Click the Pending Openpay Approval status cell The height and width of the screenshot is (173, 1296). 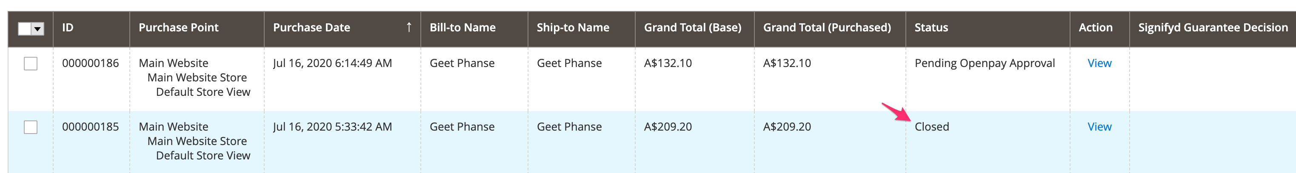click(985, 63)
